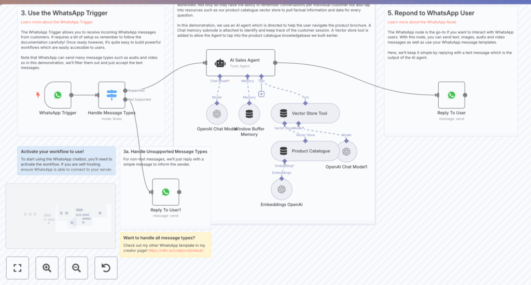Screen dimensions: 531x285
Task: Select the Reply To User1 node
Action: click(x=165, y=192)
